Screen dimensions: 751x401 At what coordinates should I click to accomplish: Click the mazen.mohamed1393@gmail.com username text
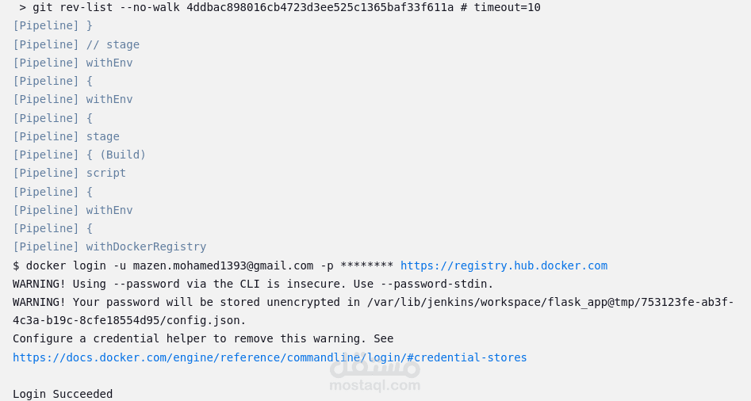223,265
